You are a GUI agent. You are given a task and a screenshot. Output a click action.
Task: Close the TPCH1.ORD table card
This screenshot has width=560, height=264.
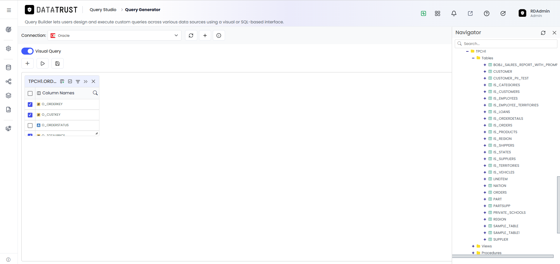[94, 81]
